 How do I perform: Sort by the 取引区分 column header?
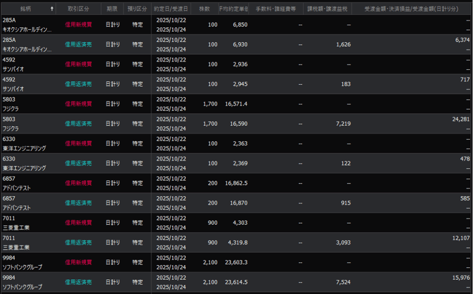pos(78,8)
